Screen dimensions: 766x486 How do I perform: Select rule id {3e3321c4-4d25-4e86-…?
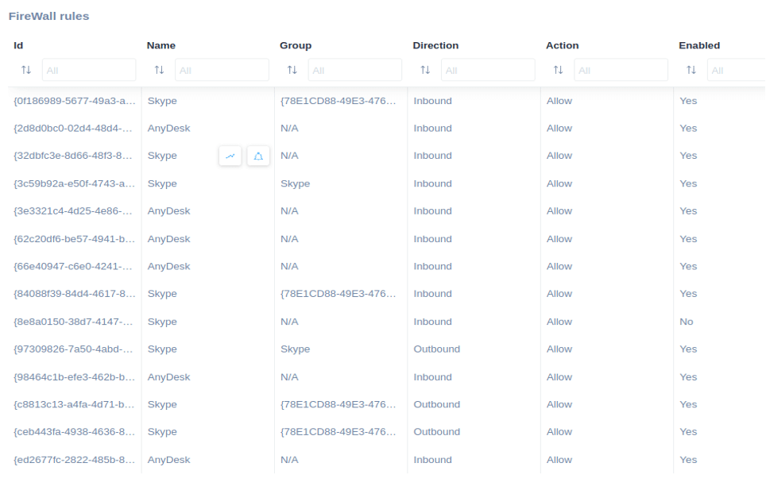click(x=73, y=211)
